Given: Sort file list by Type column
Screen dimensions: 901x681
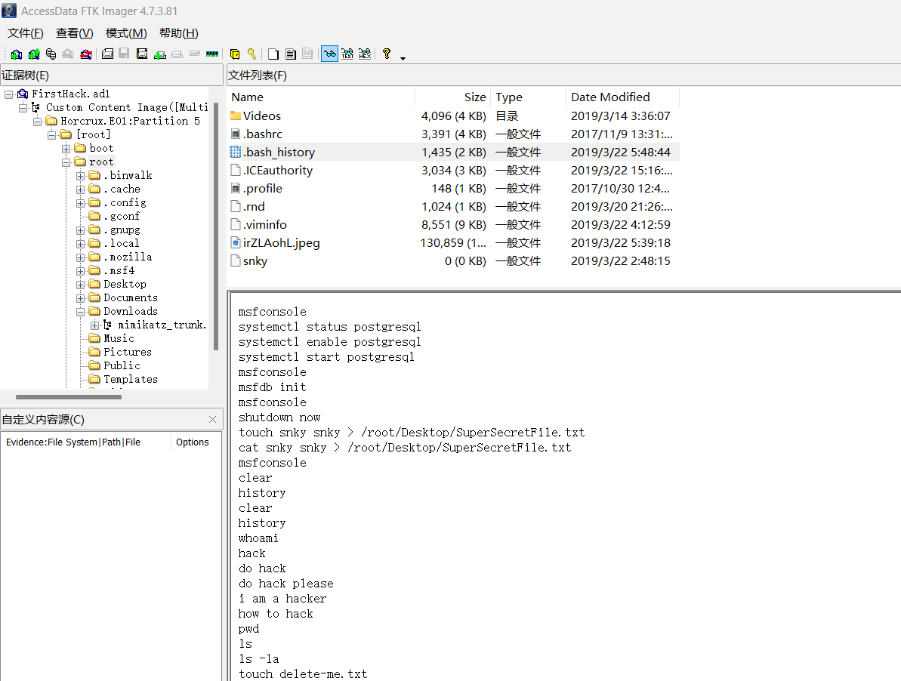Looking at the screenshot, I should (x=528, y=97).
